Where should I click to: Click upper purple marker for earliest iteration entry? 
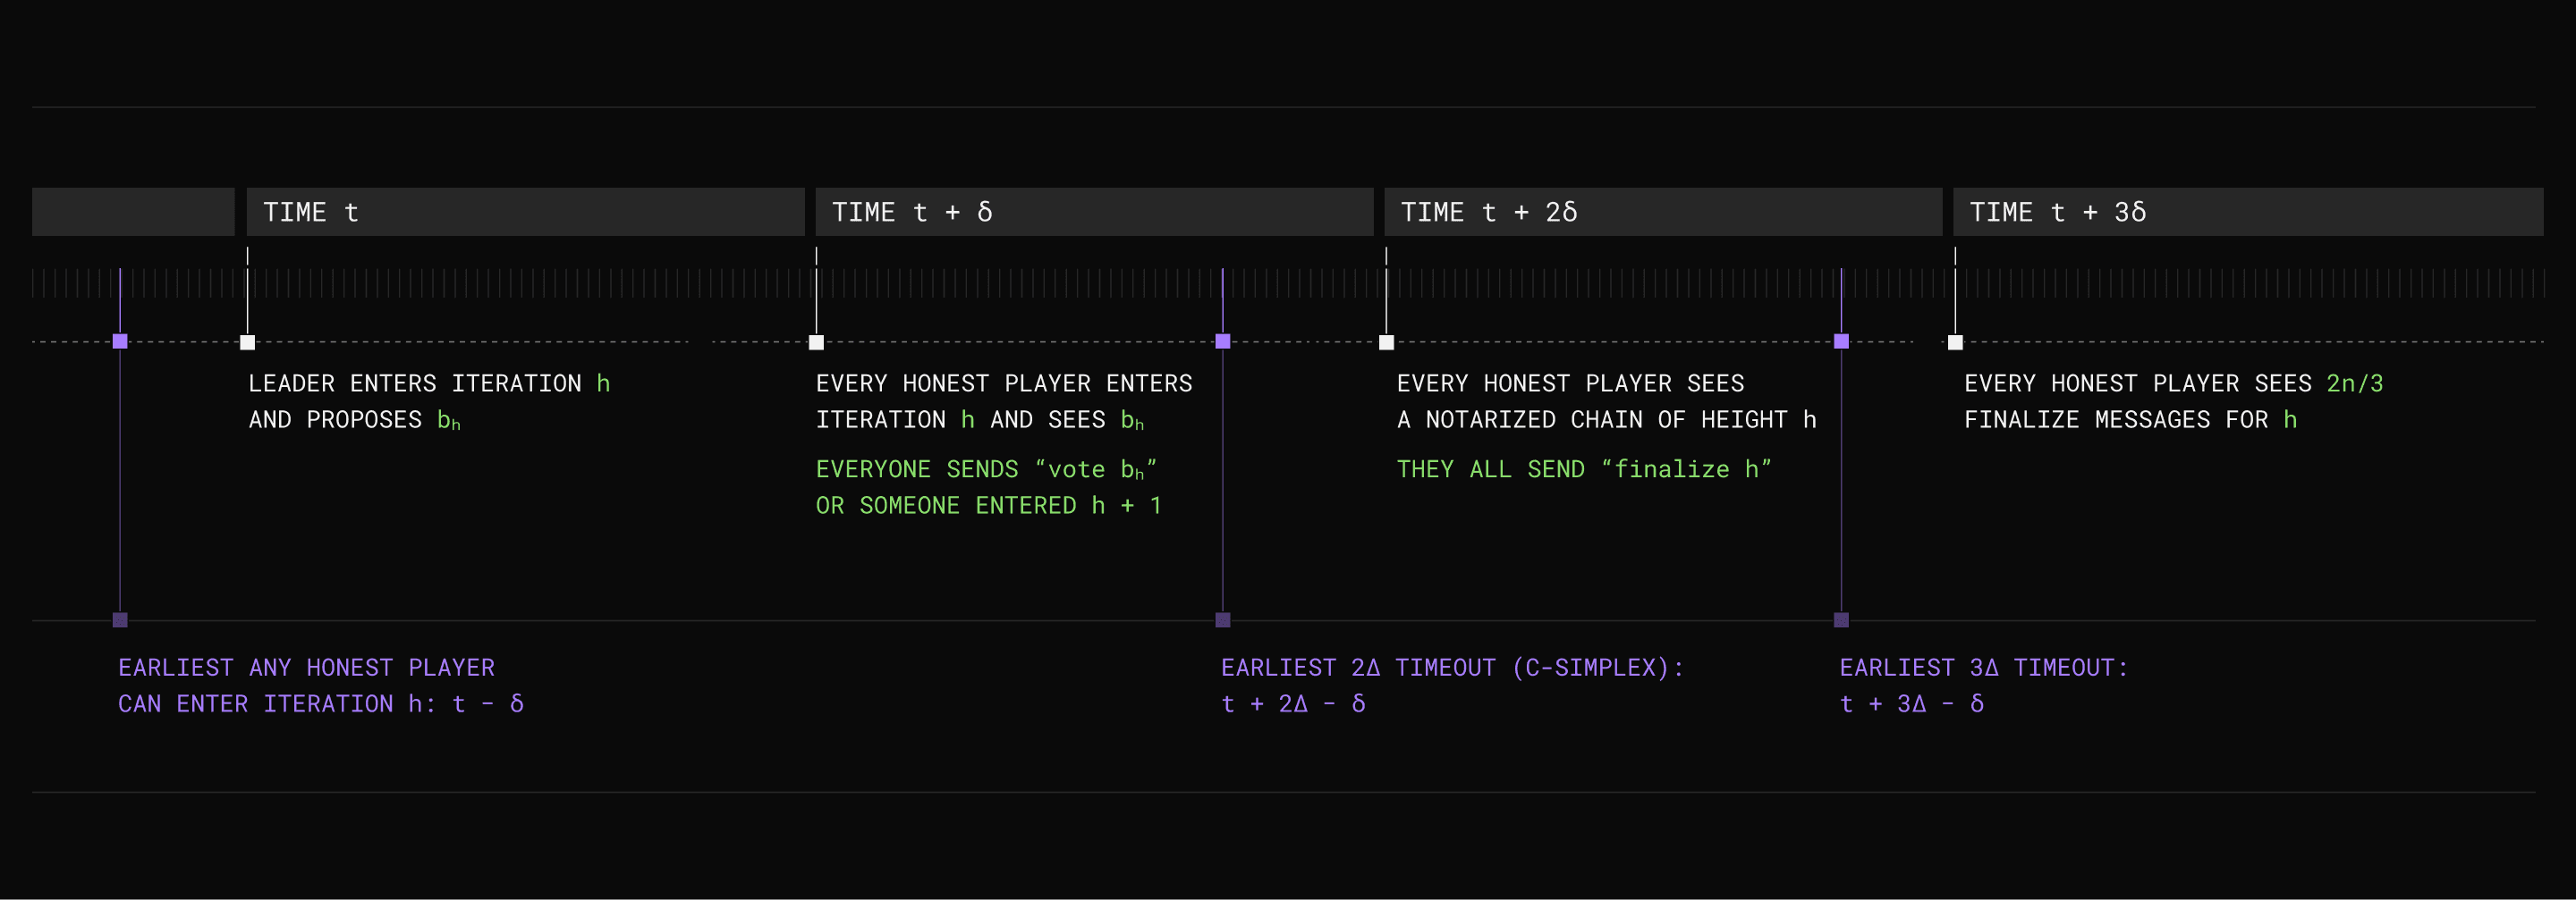pyautogui.click(x=120, y=341)
